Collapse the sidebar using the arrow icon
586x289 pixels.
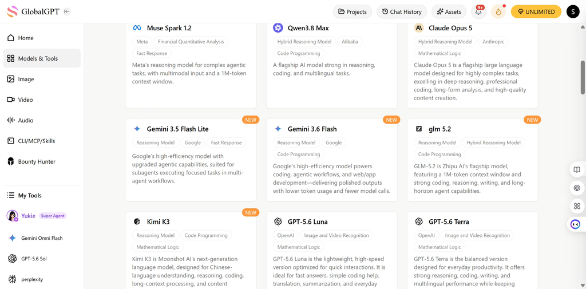coord(66,11)
